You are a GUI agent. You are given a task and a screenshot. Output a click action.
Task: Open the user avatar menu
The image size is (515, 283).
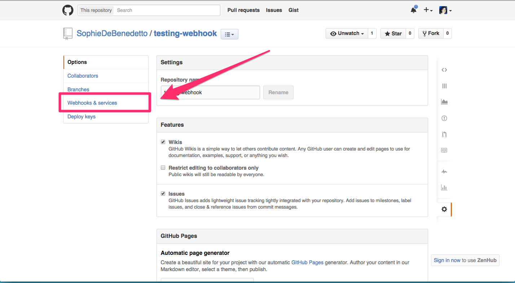pyautogui.click(x=445, y=10)
